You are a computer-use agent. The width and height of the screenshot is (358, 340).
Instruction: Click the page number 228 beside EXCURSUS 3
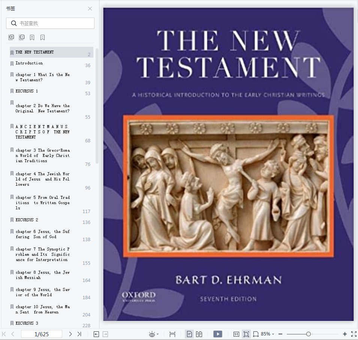pos(86,326)
